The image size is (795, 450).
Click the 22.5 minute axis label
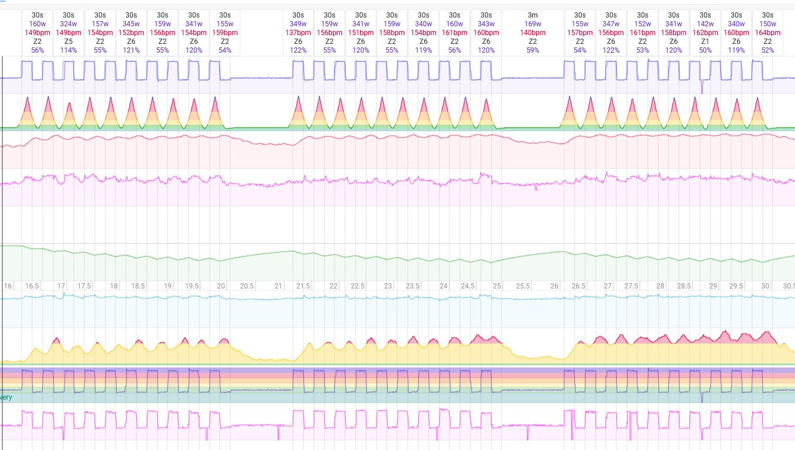pyautogui.click(x=357, y=286)
